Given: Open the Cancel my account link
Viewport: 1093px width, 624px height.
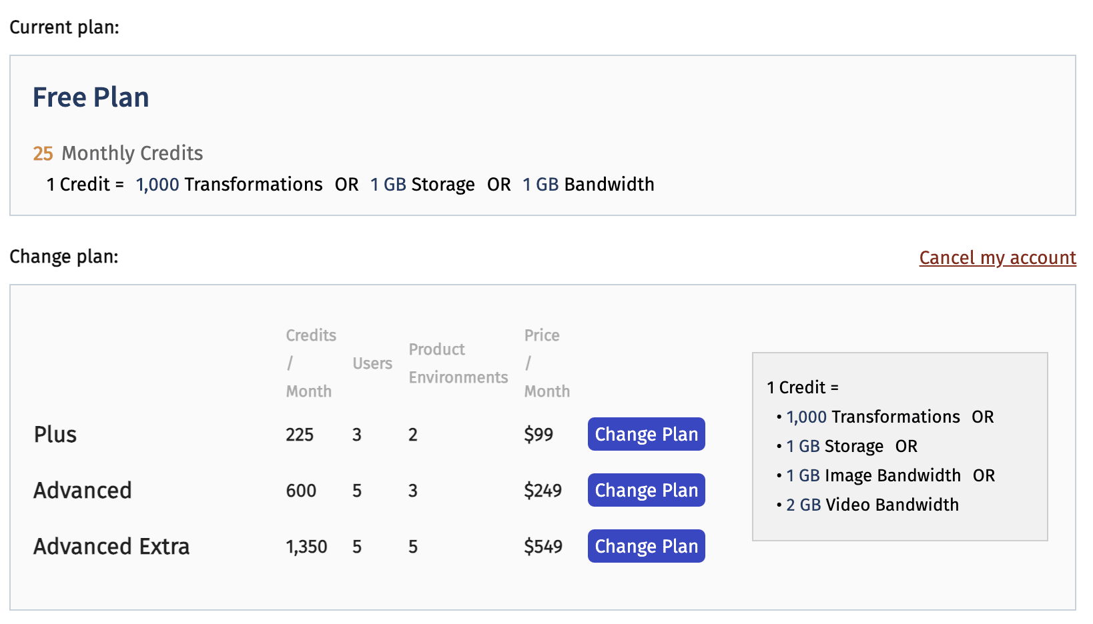Looking at the screenshot, I should pyautogui.click(x=997, y=257).
